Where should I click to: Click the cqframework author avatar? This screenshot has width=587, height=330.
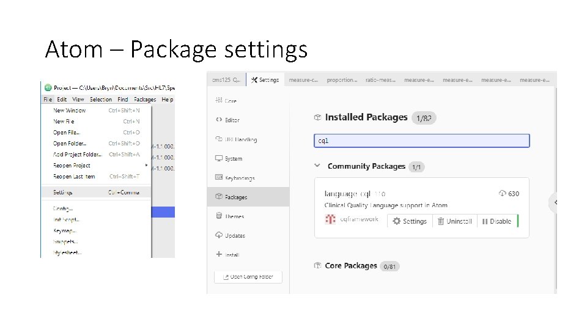[x=330, y=219]
